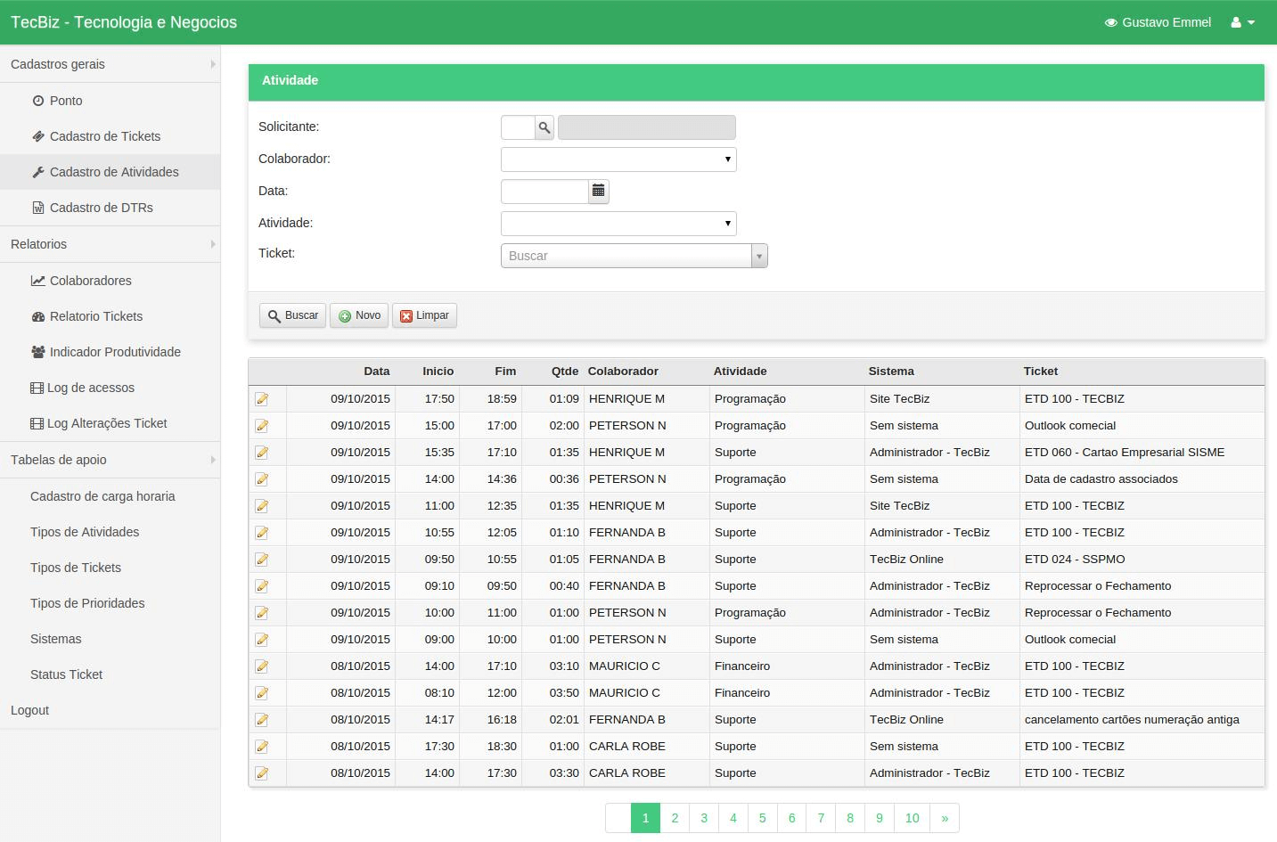
Task: Edit the MAURICIO C 08:10 row
Action: click(262, 693)
